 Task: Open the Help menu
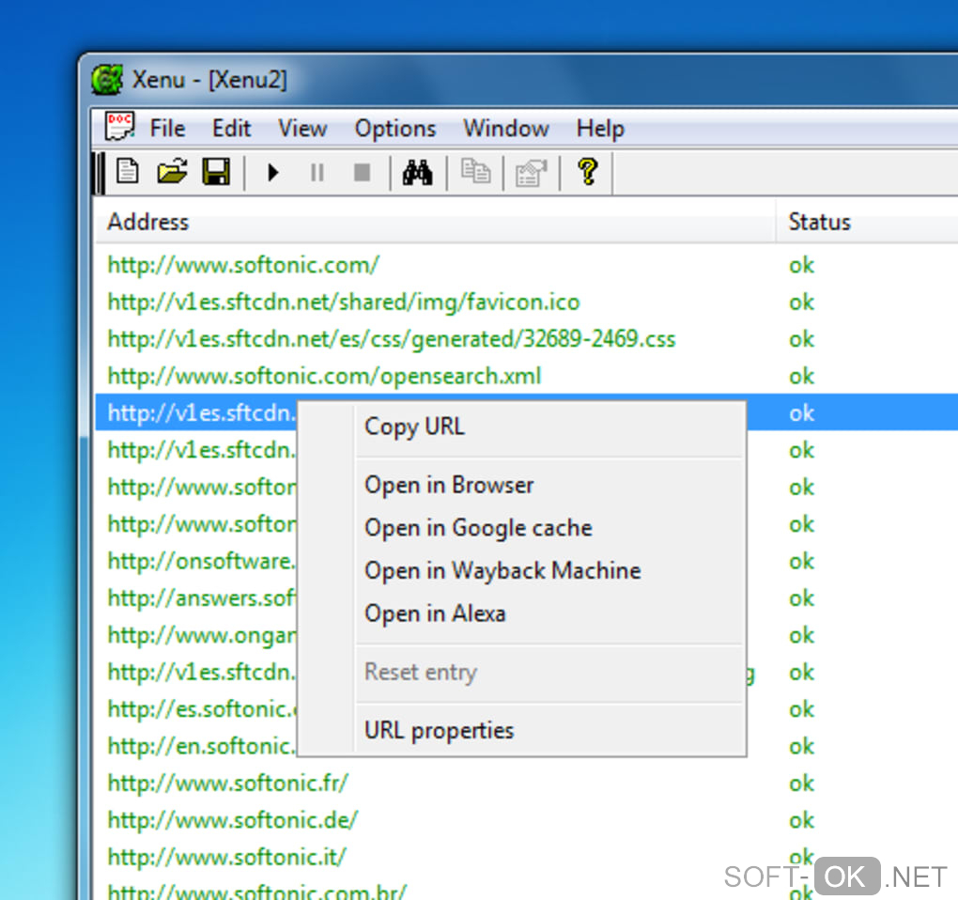tap(600, 129)
